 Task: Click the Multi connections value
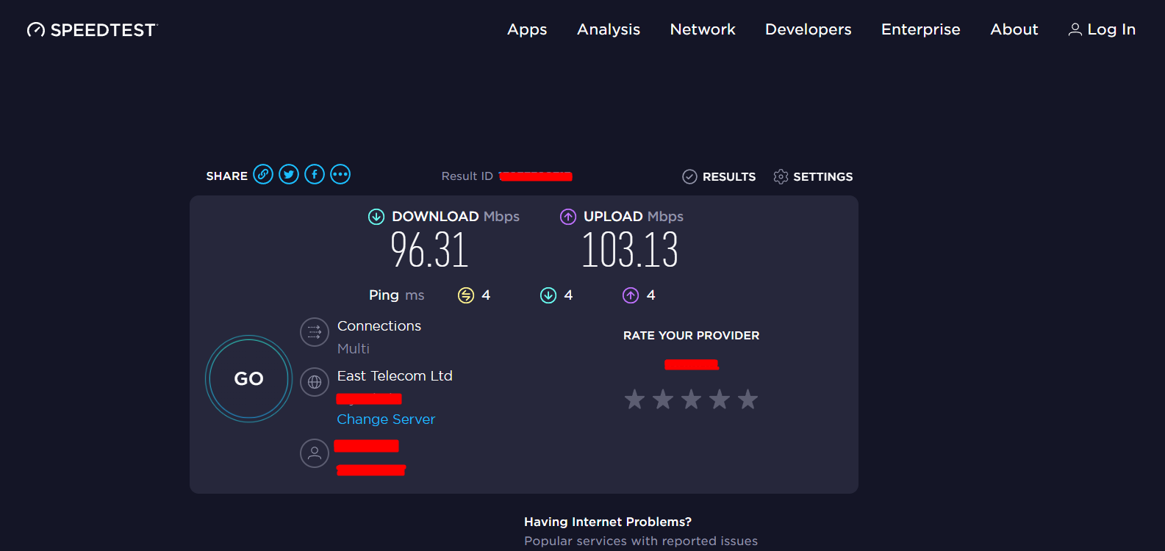(x=354, y=349)
